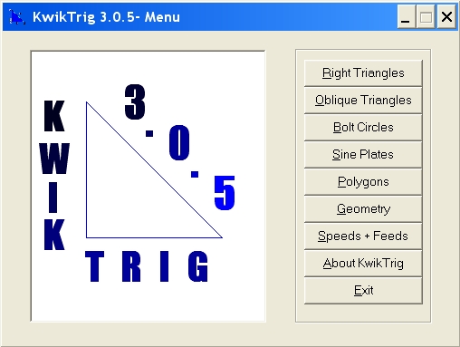460x347 pixels.
Task: Click the blue triangle in the logo
Action: coord(154,170)
